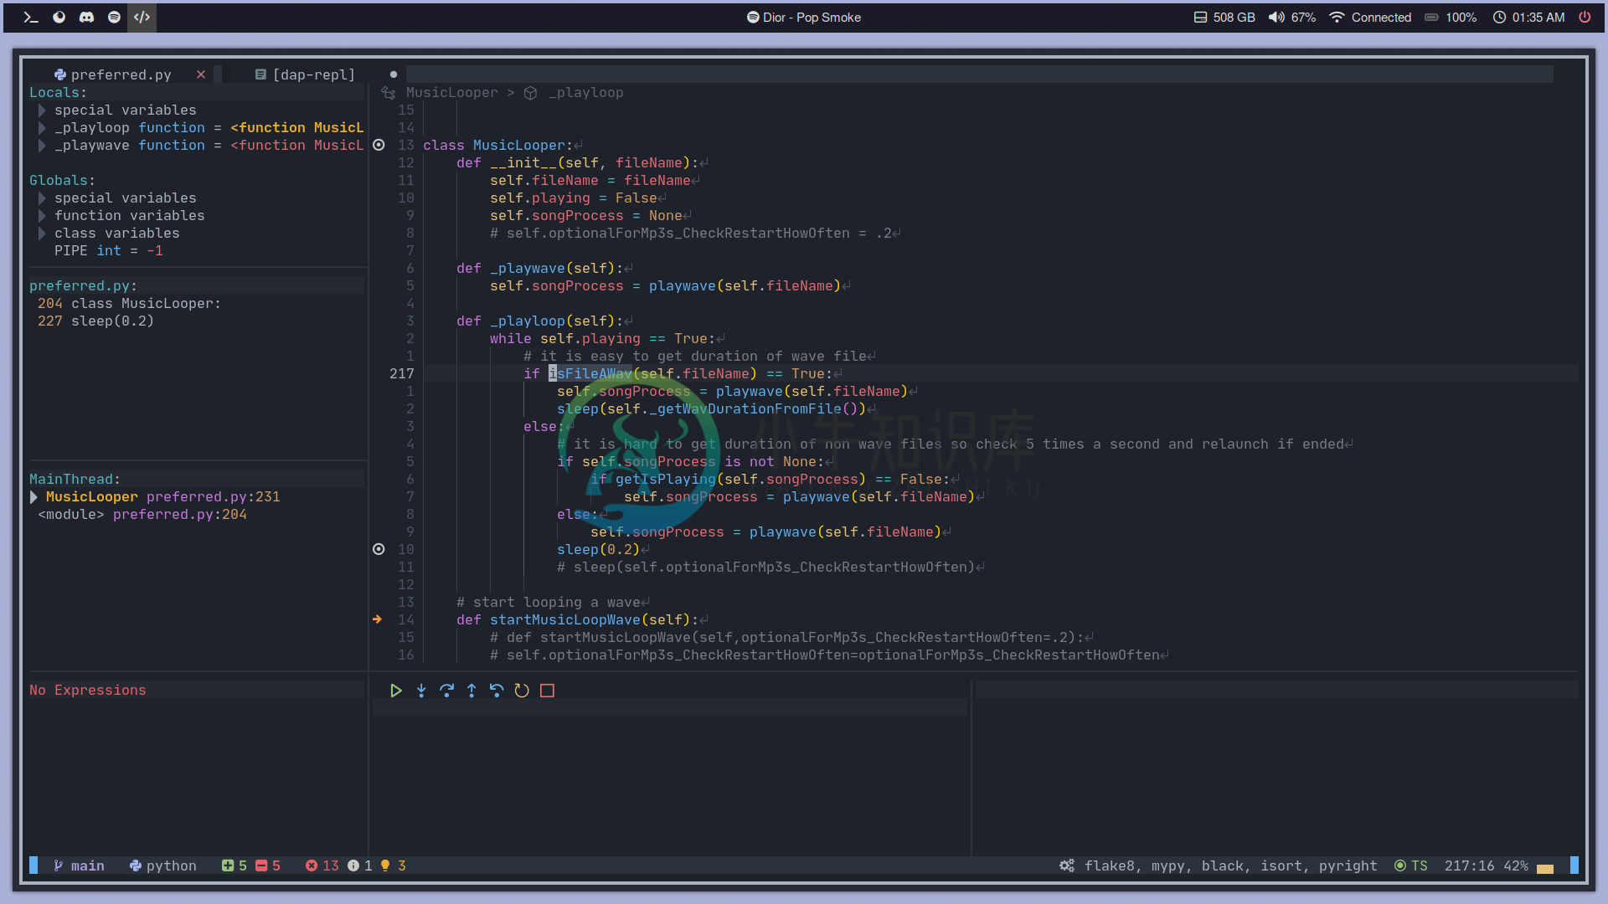
Task: Toggle the _playwave function variable entry
Action: click(43, 145)
